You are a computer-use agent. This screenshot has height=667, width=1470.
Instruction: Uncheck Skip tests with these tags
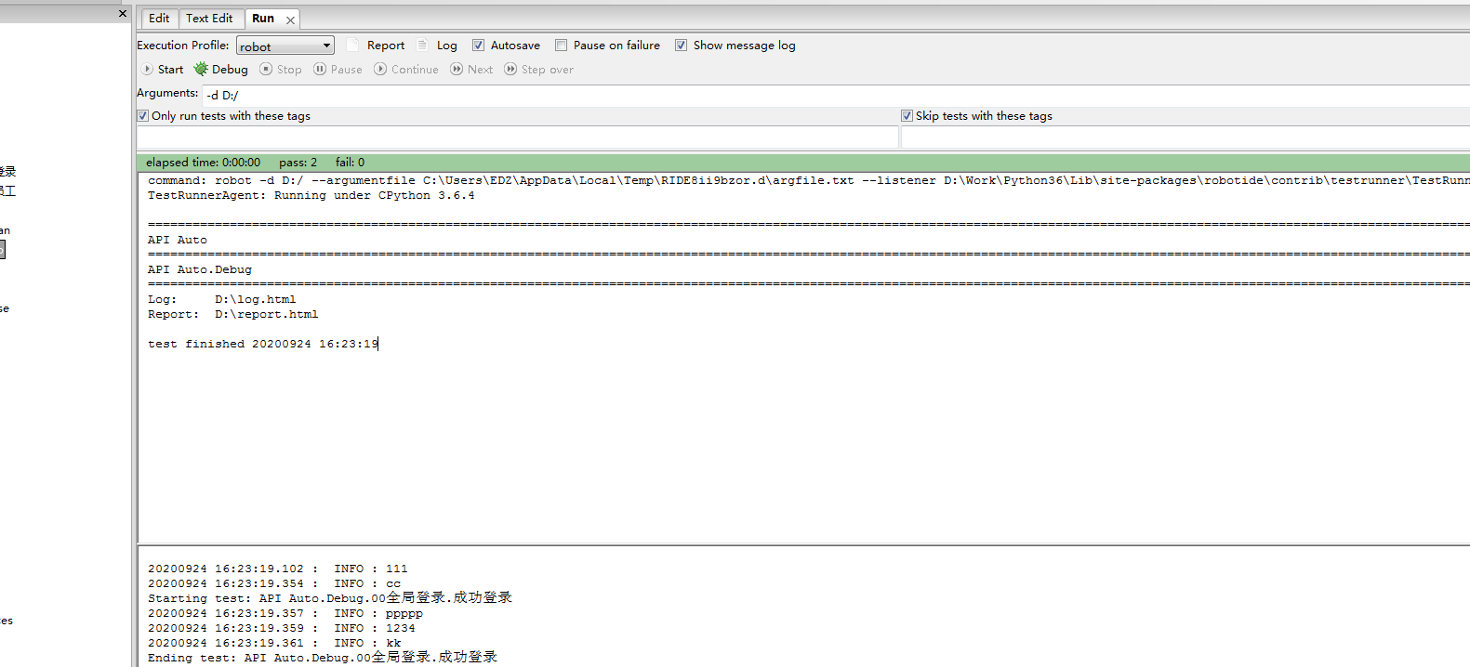click(x=907, y=116)
